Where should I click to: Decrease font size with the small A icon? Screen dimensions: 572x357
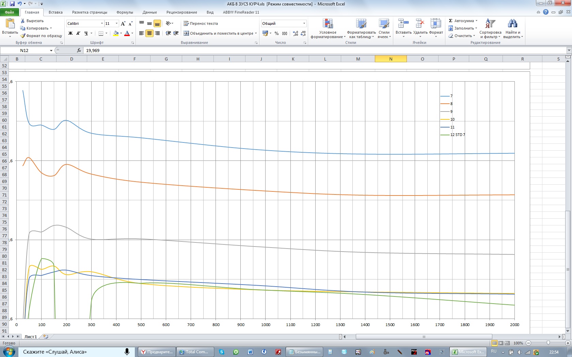click(x=130, y=23)
